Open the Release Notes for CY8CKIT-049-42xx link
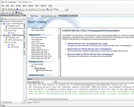Viewport: 134px width, 107px height. point(89,49)
